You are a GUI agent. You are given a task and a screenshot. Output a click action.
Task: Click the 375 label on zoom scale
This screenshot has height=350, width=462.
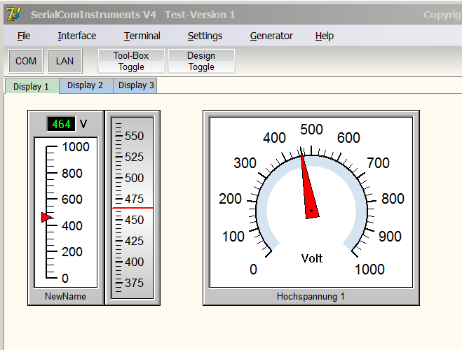click(134, 283)
